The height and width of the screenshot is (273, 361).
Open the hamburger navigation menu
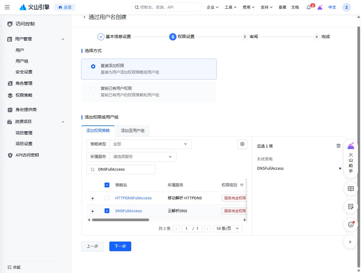(x=7, y=7)
